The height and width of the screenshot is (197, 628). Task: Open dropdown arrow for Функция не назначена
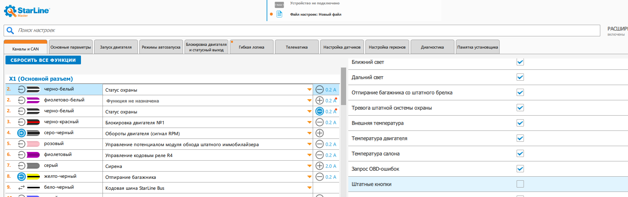click(x=309, y=101)
